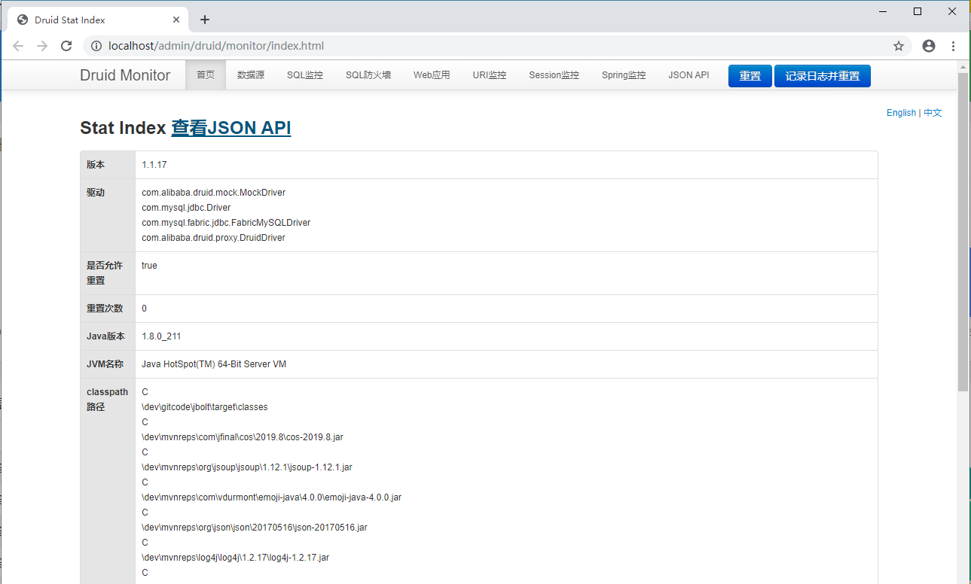This screenshot has height=584, width=971.
Task: Click the 驱动 row label
Action: pyautogui.click(x=96, y=193)
